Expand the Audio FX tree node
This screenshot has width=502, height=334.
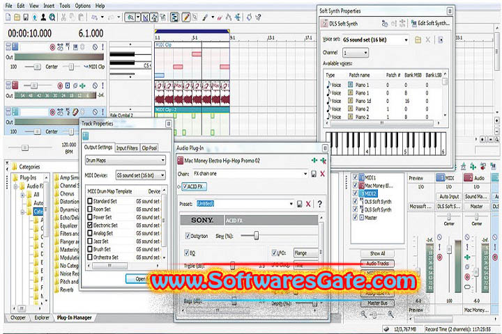coord(15,186)
